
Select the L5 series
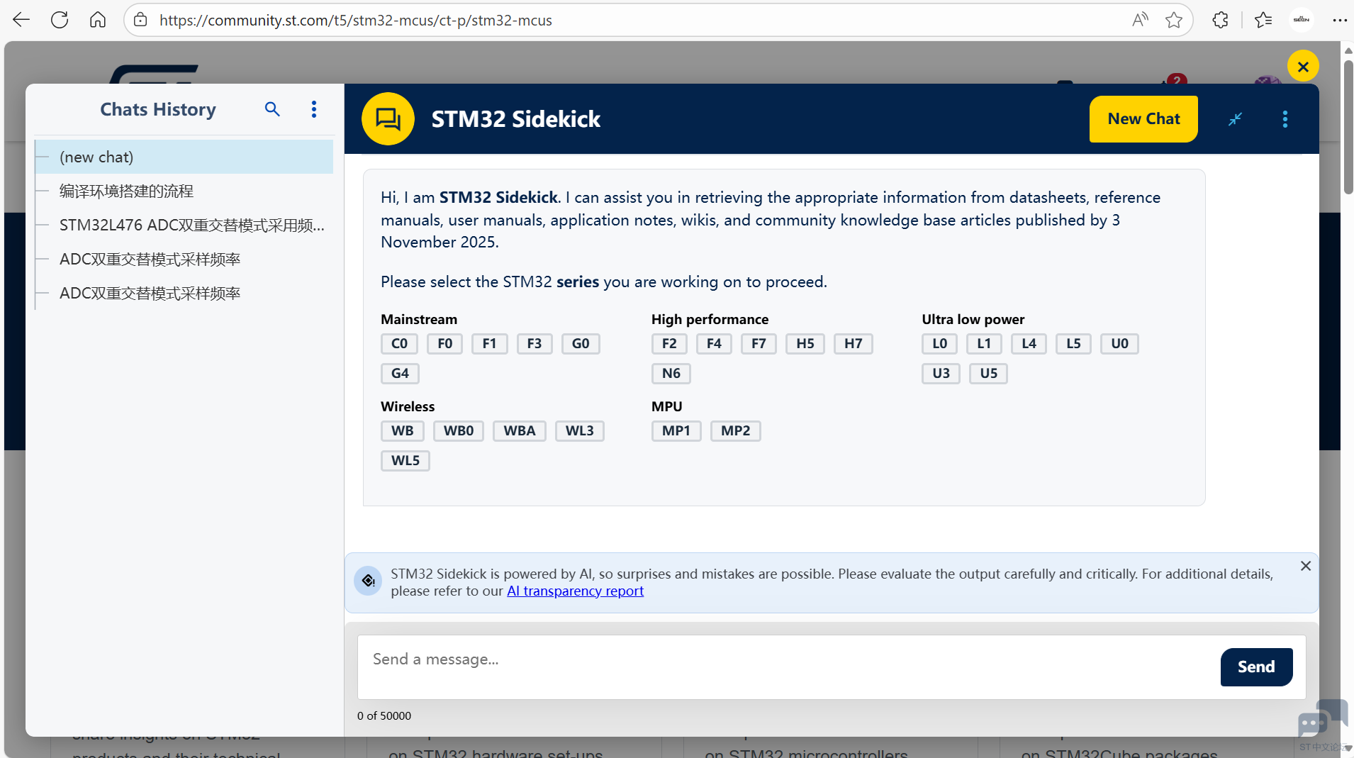click(1073, 344)
